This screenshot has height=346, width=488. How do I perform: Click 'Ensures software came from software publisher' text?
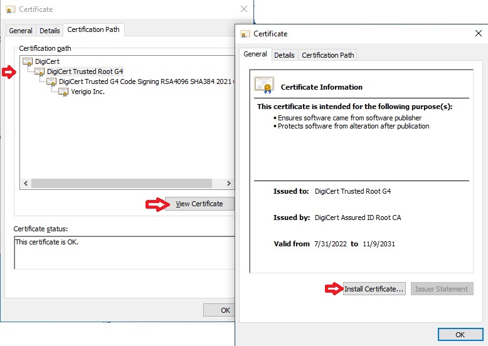(x=349, y=118)
